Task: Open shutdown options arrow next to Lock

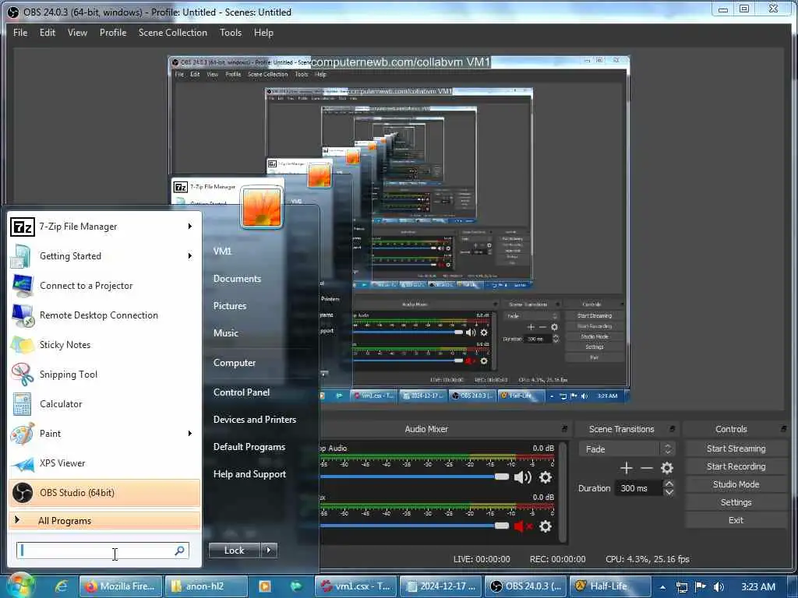Action: coord(269,550)
